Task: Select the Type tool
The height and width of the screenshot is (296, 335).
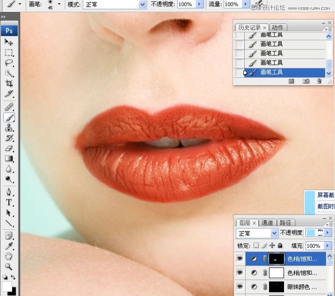Action: click(x=9, y=202)
